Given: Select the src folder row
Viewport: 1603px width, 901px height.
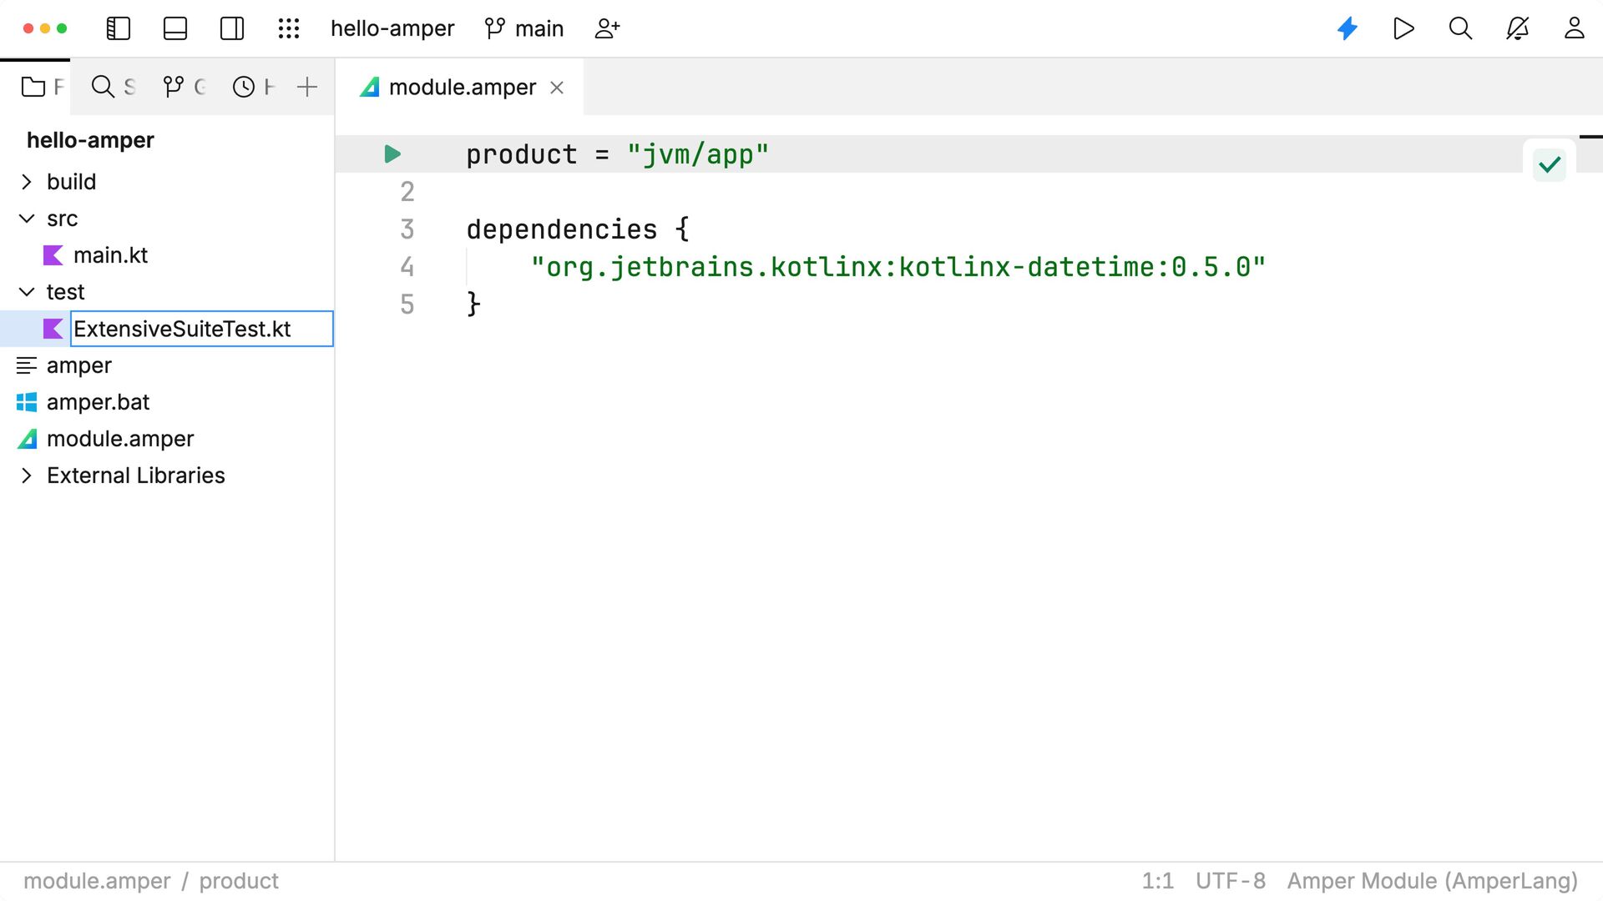Looking at the screenshot, I should pos(167,219).
